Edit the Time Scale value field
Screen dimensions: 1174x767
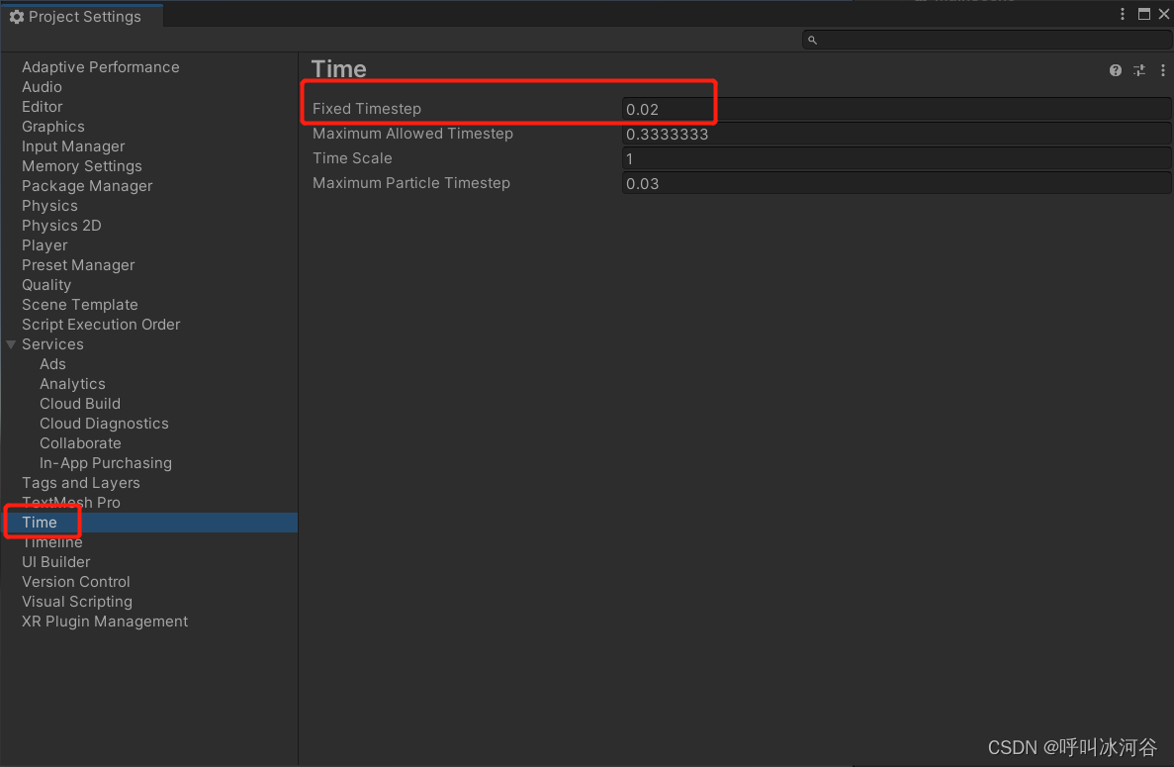[x=896, y=158]
